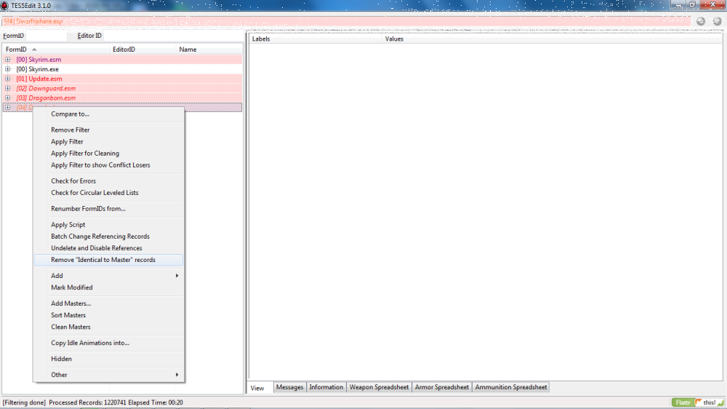Expand the Update.esm tree node
Image resolution: width=727 pixels, height=409 pixels.
tap(8, 79)
